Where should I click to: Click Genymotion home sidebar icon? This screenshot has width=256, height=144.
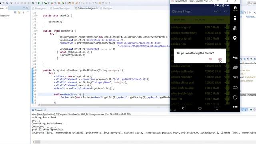235,87
